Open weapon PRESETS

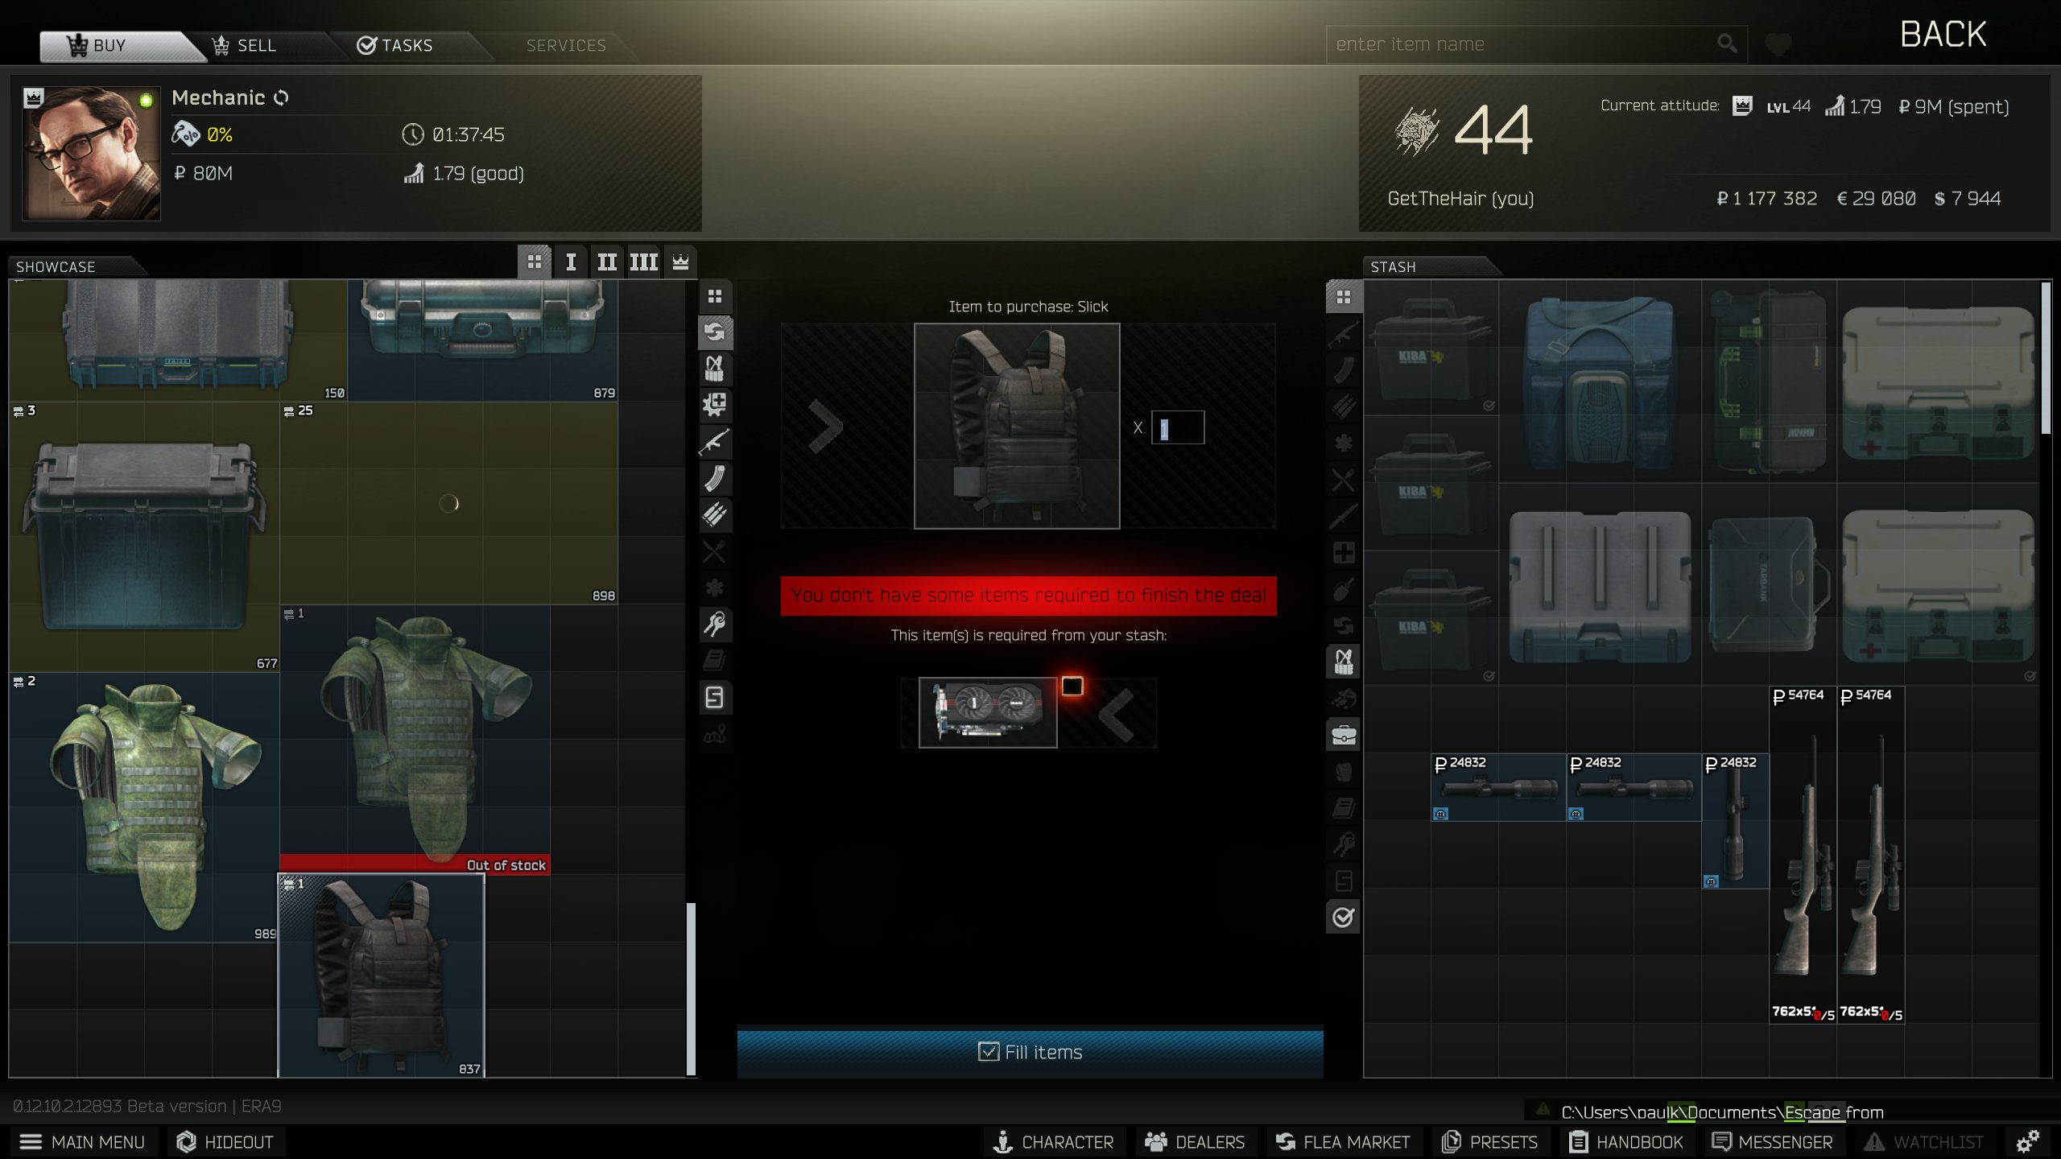tap(1489, 1142)
